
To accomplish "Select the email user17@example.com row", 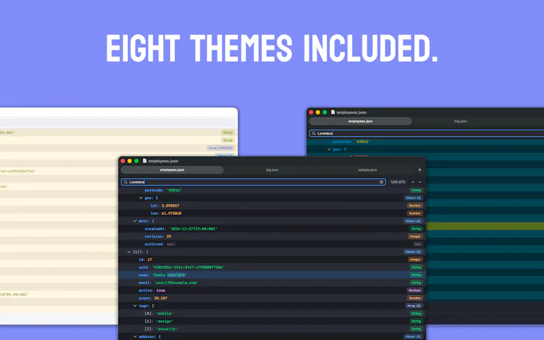I will pos(272,283).
